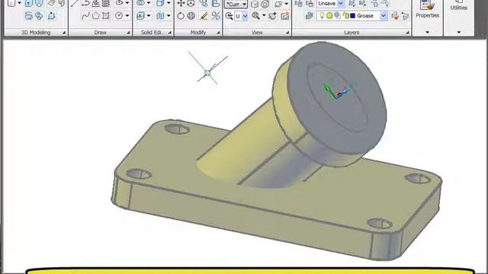Click the Orbit icon in View panel
488x274 pixels.
click(278, 4)
